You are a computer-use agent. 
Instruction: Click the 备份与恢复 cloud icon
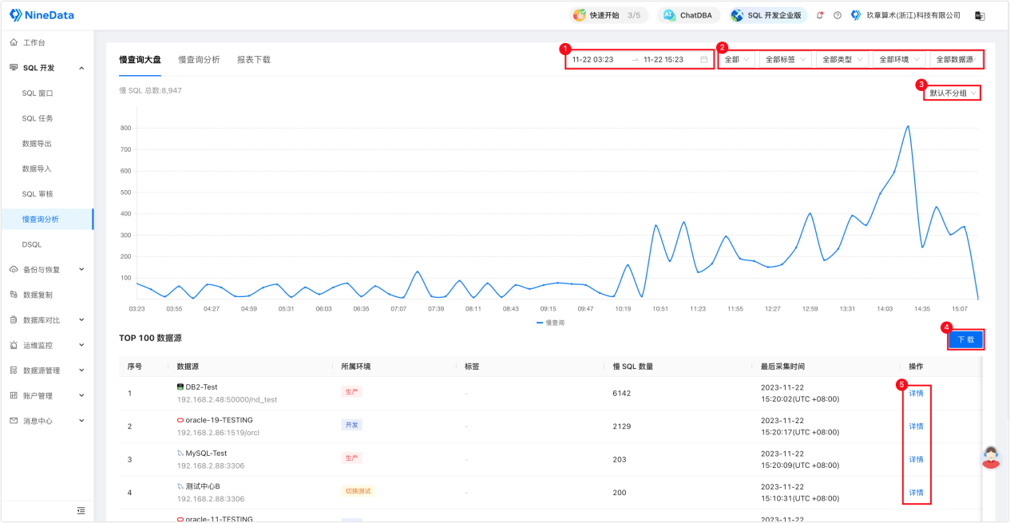pyautogui.click(x=14, y=270)
